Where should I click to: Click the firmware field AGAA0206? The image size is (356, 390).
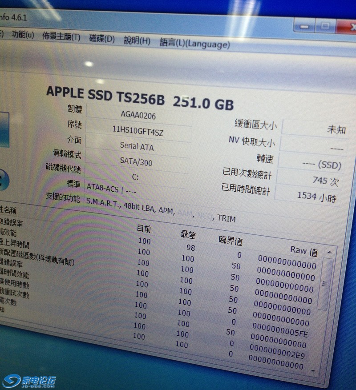click(138, 116)
